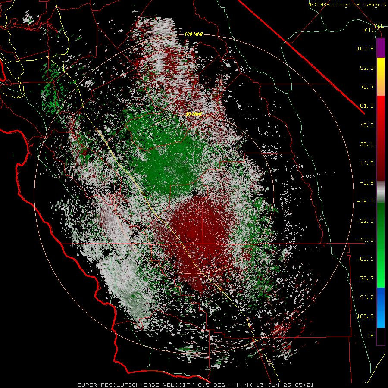The width and height of the screenshot is (388, 388).
Task: Click the -94.2 legend value
Action: [x=365, y=297]
